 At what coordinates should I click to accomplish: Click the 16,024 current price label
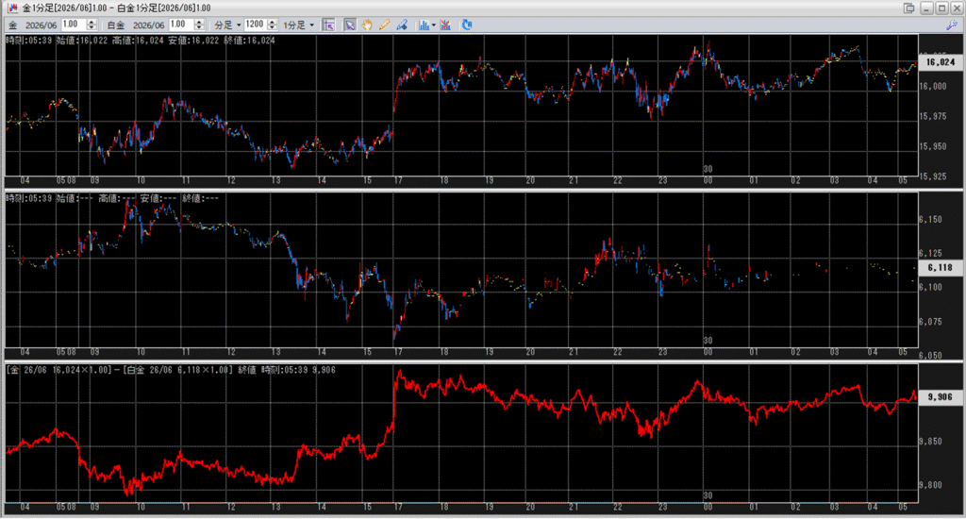click(940, 62)
